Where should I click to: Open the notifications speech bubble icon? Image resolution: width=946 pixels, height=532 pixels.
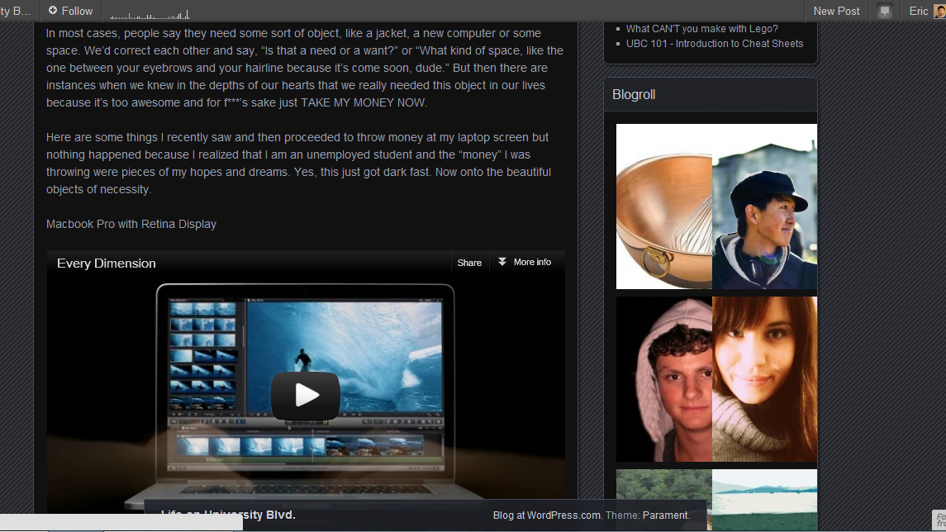point(885,11)
